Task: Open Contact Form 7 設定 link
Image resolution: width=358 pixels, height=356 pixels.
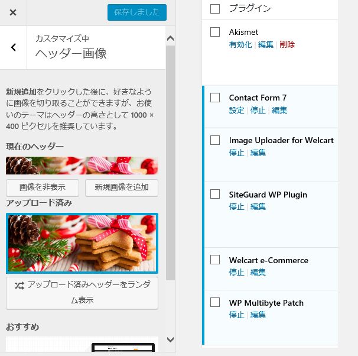Action: coord(237,111)
